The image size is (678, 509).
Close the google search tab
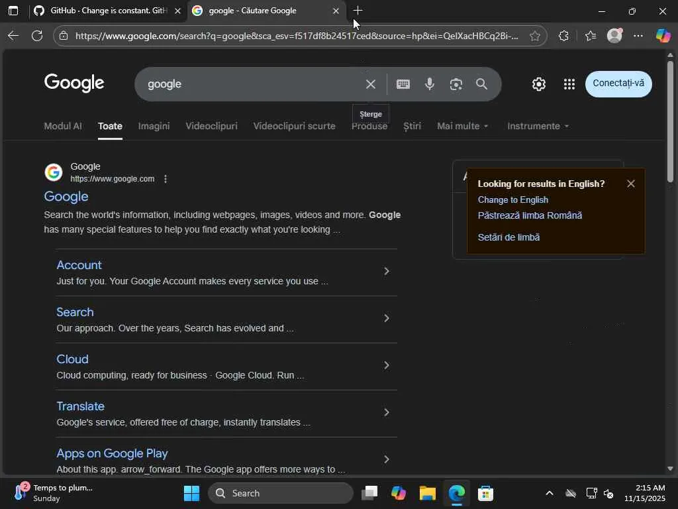point(336,11)
